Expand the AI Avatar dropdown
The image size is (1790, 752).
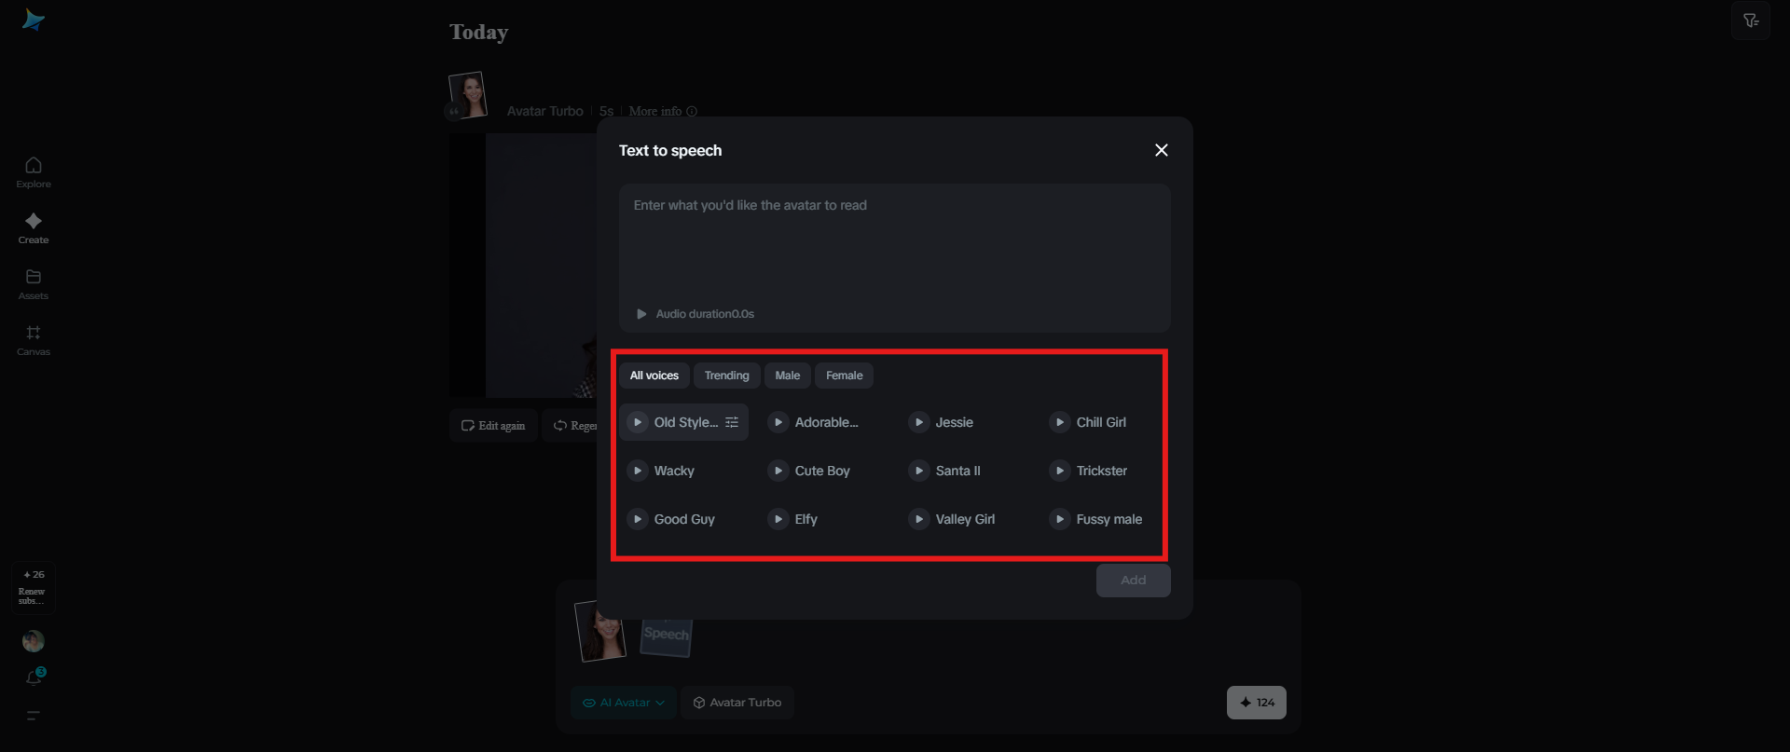(x=624, y=703)
